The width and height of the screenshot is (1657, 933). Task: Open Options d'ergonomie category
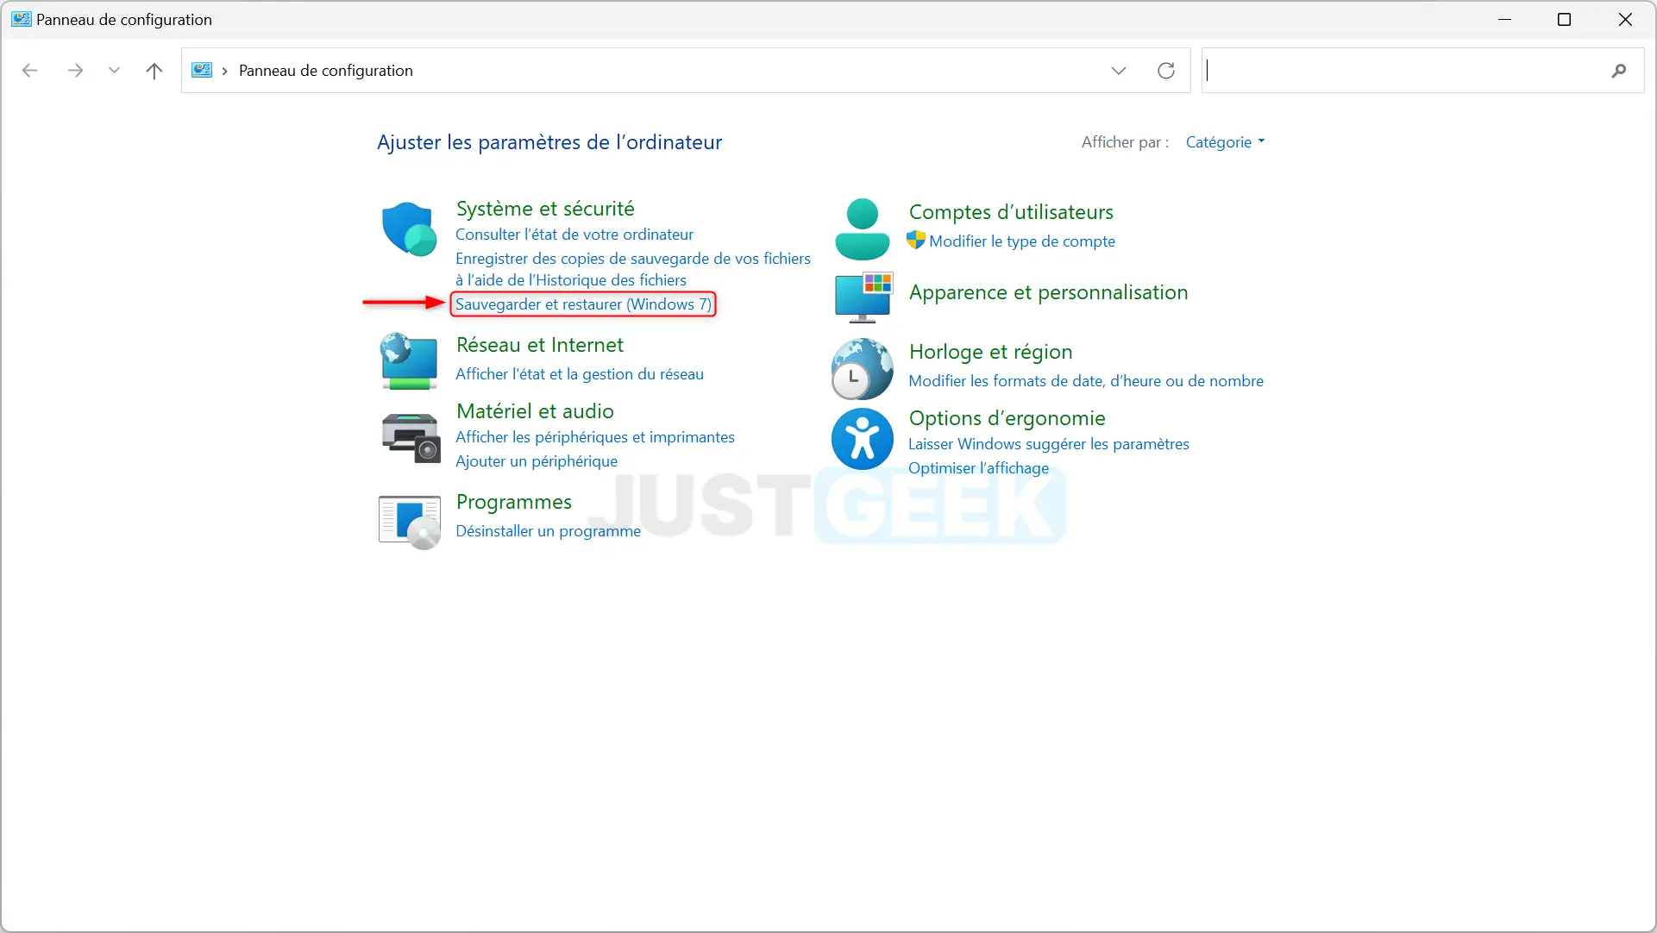point(1007,418)
